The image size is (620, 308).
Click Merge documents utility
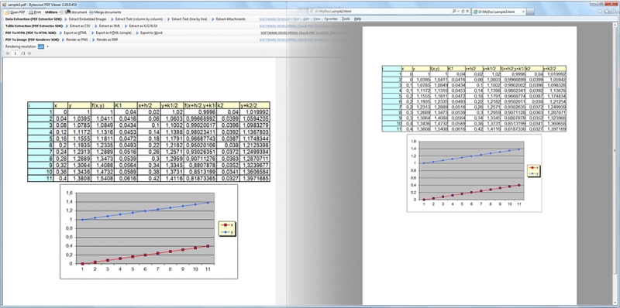point(105,12)
